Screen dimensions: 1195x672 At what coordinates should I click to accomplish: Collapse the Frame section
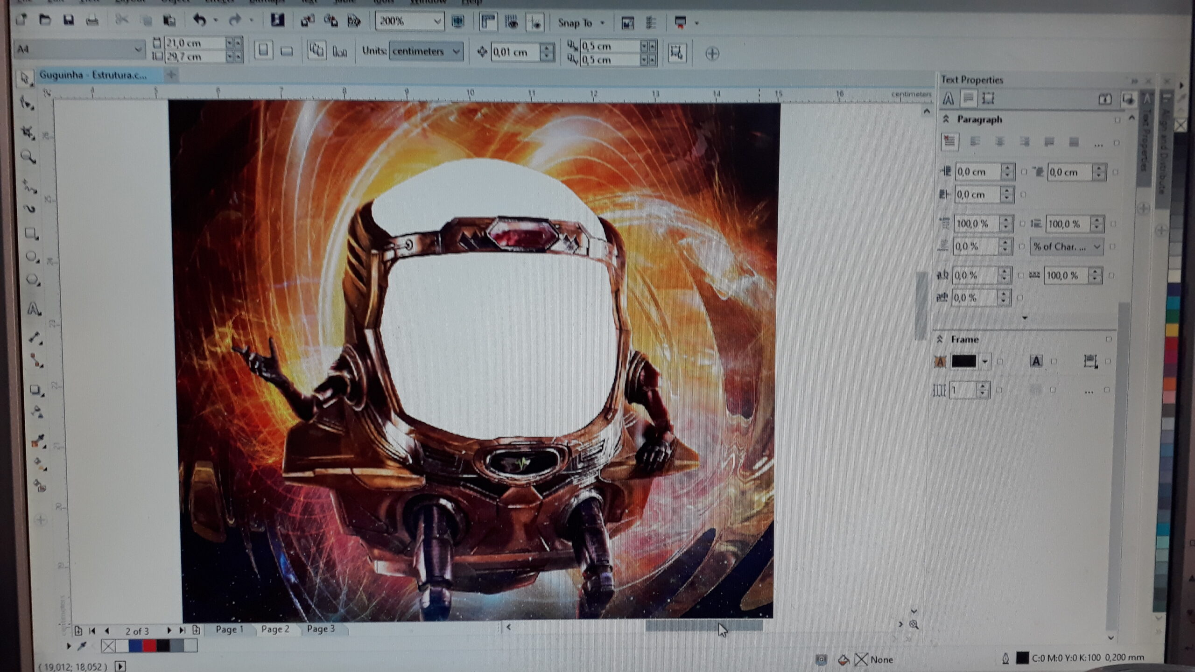[940, 339]
